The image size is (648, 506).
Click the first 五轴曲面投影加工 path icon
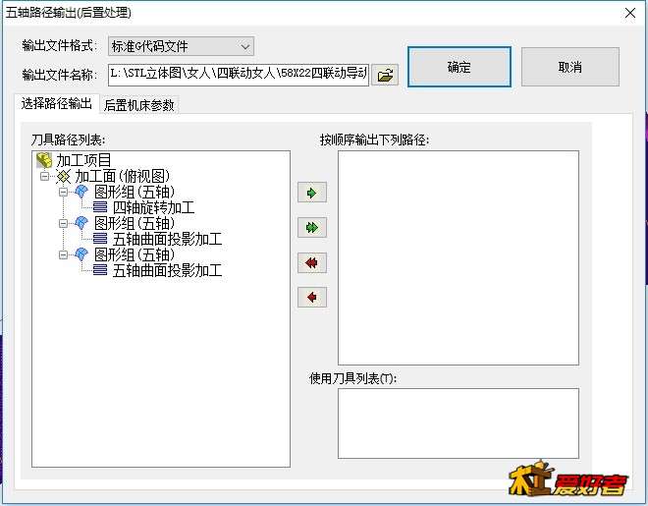[100, 239]
